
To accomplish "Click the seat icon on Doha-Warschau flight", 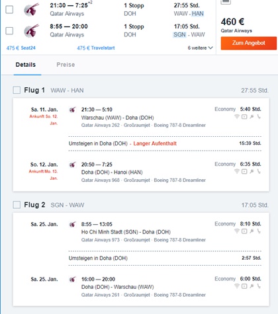I will (x=259, y=286).
